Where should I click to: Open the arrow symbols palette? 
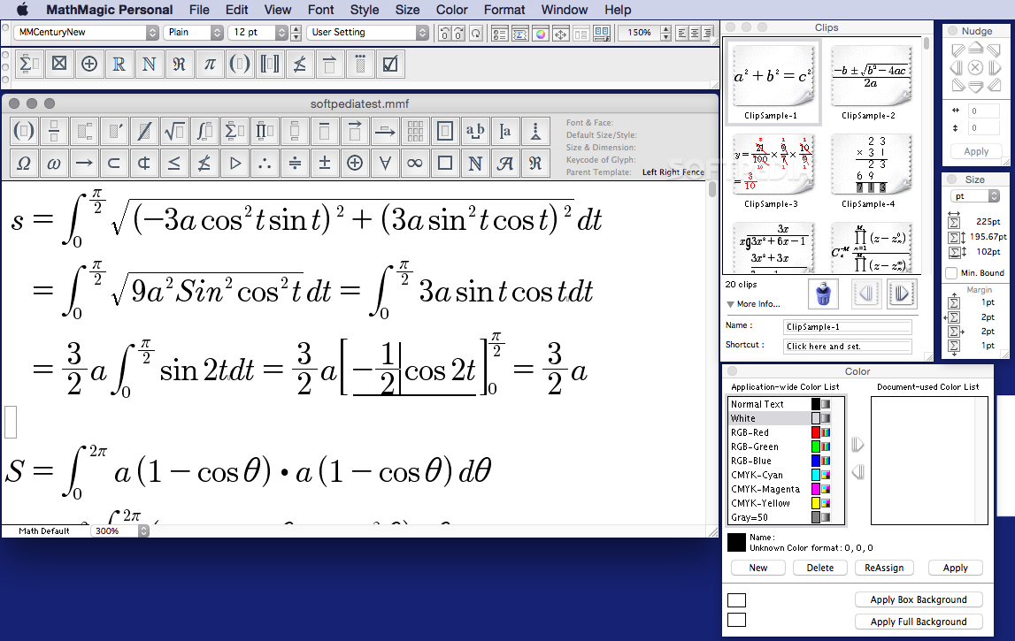[x=84, y=163]
